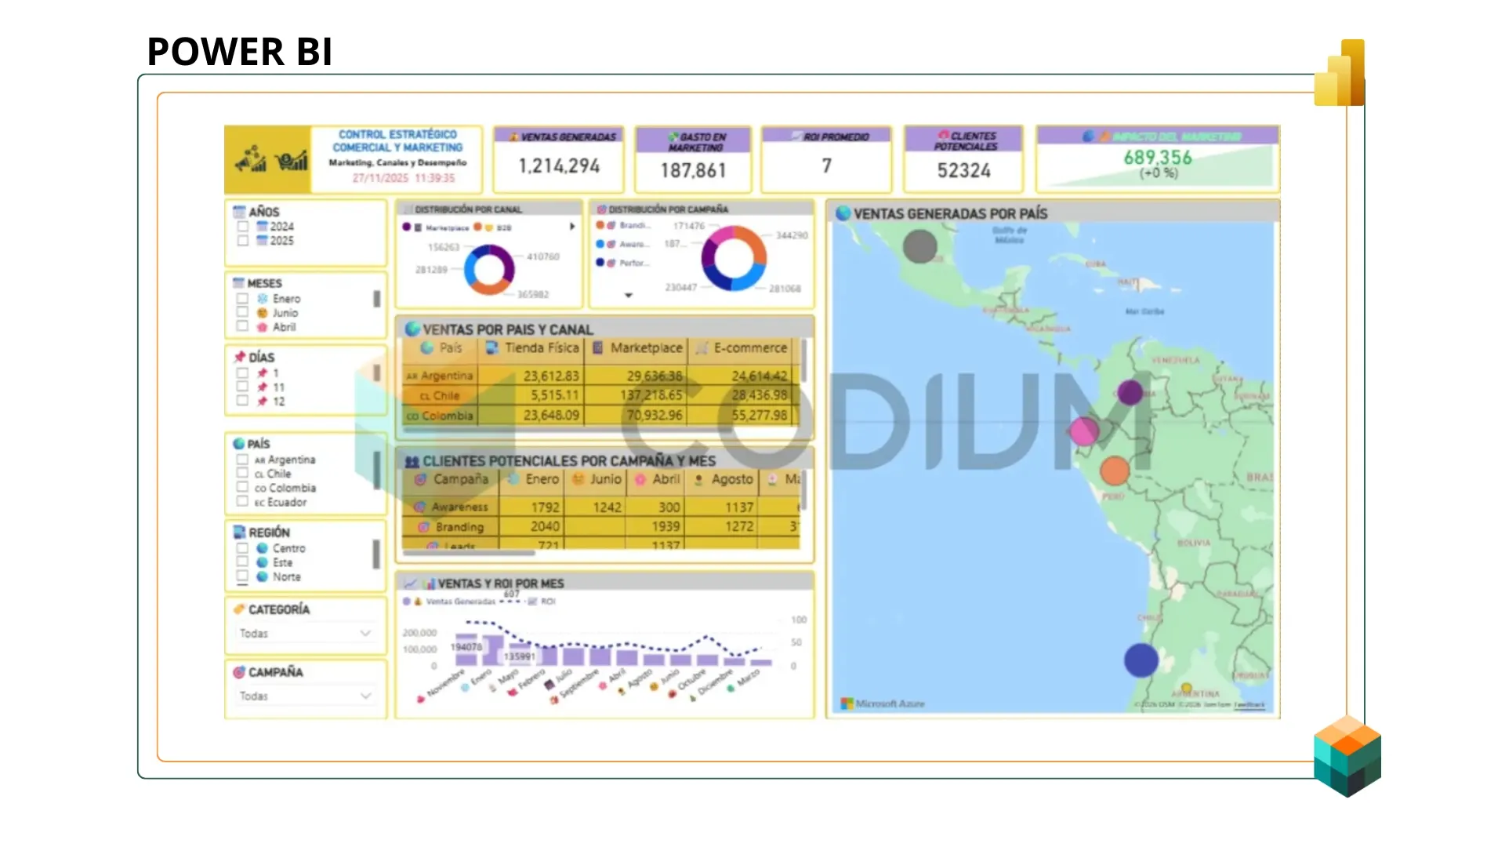Check day 12 checkbox in DÍAS
This screenshot has width=1505, height=847.
[242, 401]
